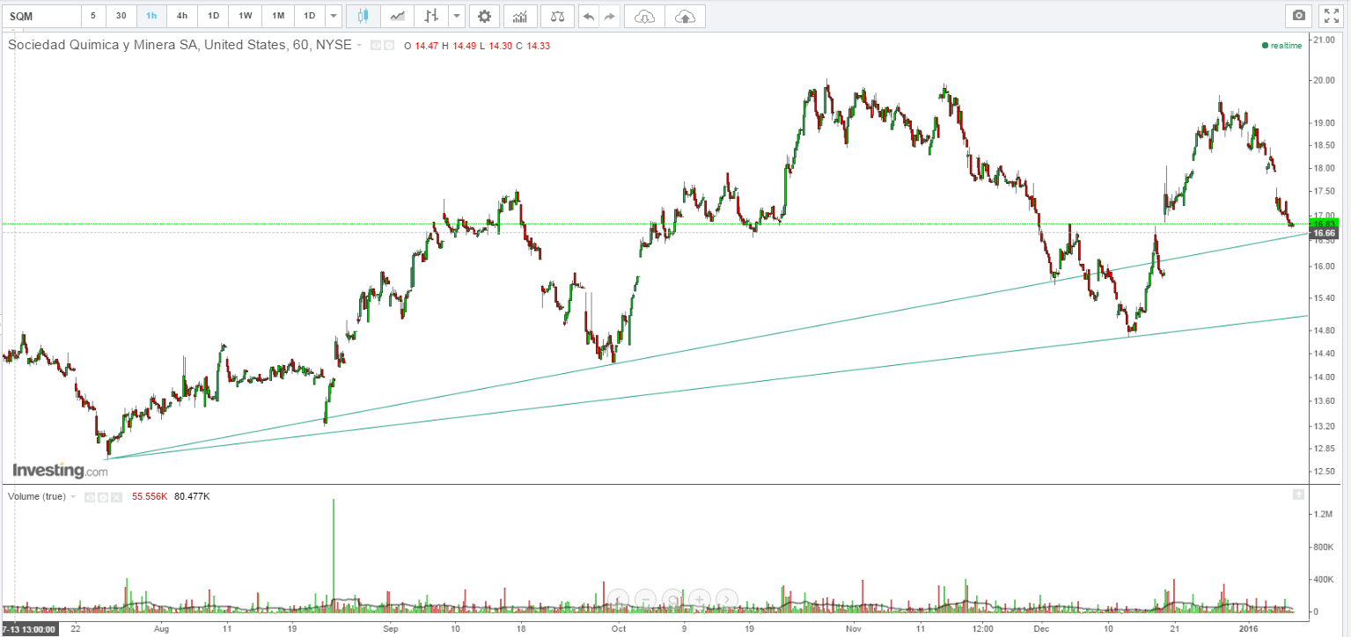The image size is (1351, 637).
Task: Open chart settings with the gear icon
Action: [x=484, y=16]
